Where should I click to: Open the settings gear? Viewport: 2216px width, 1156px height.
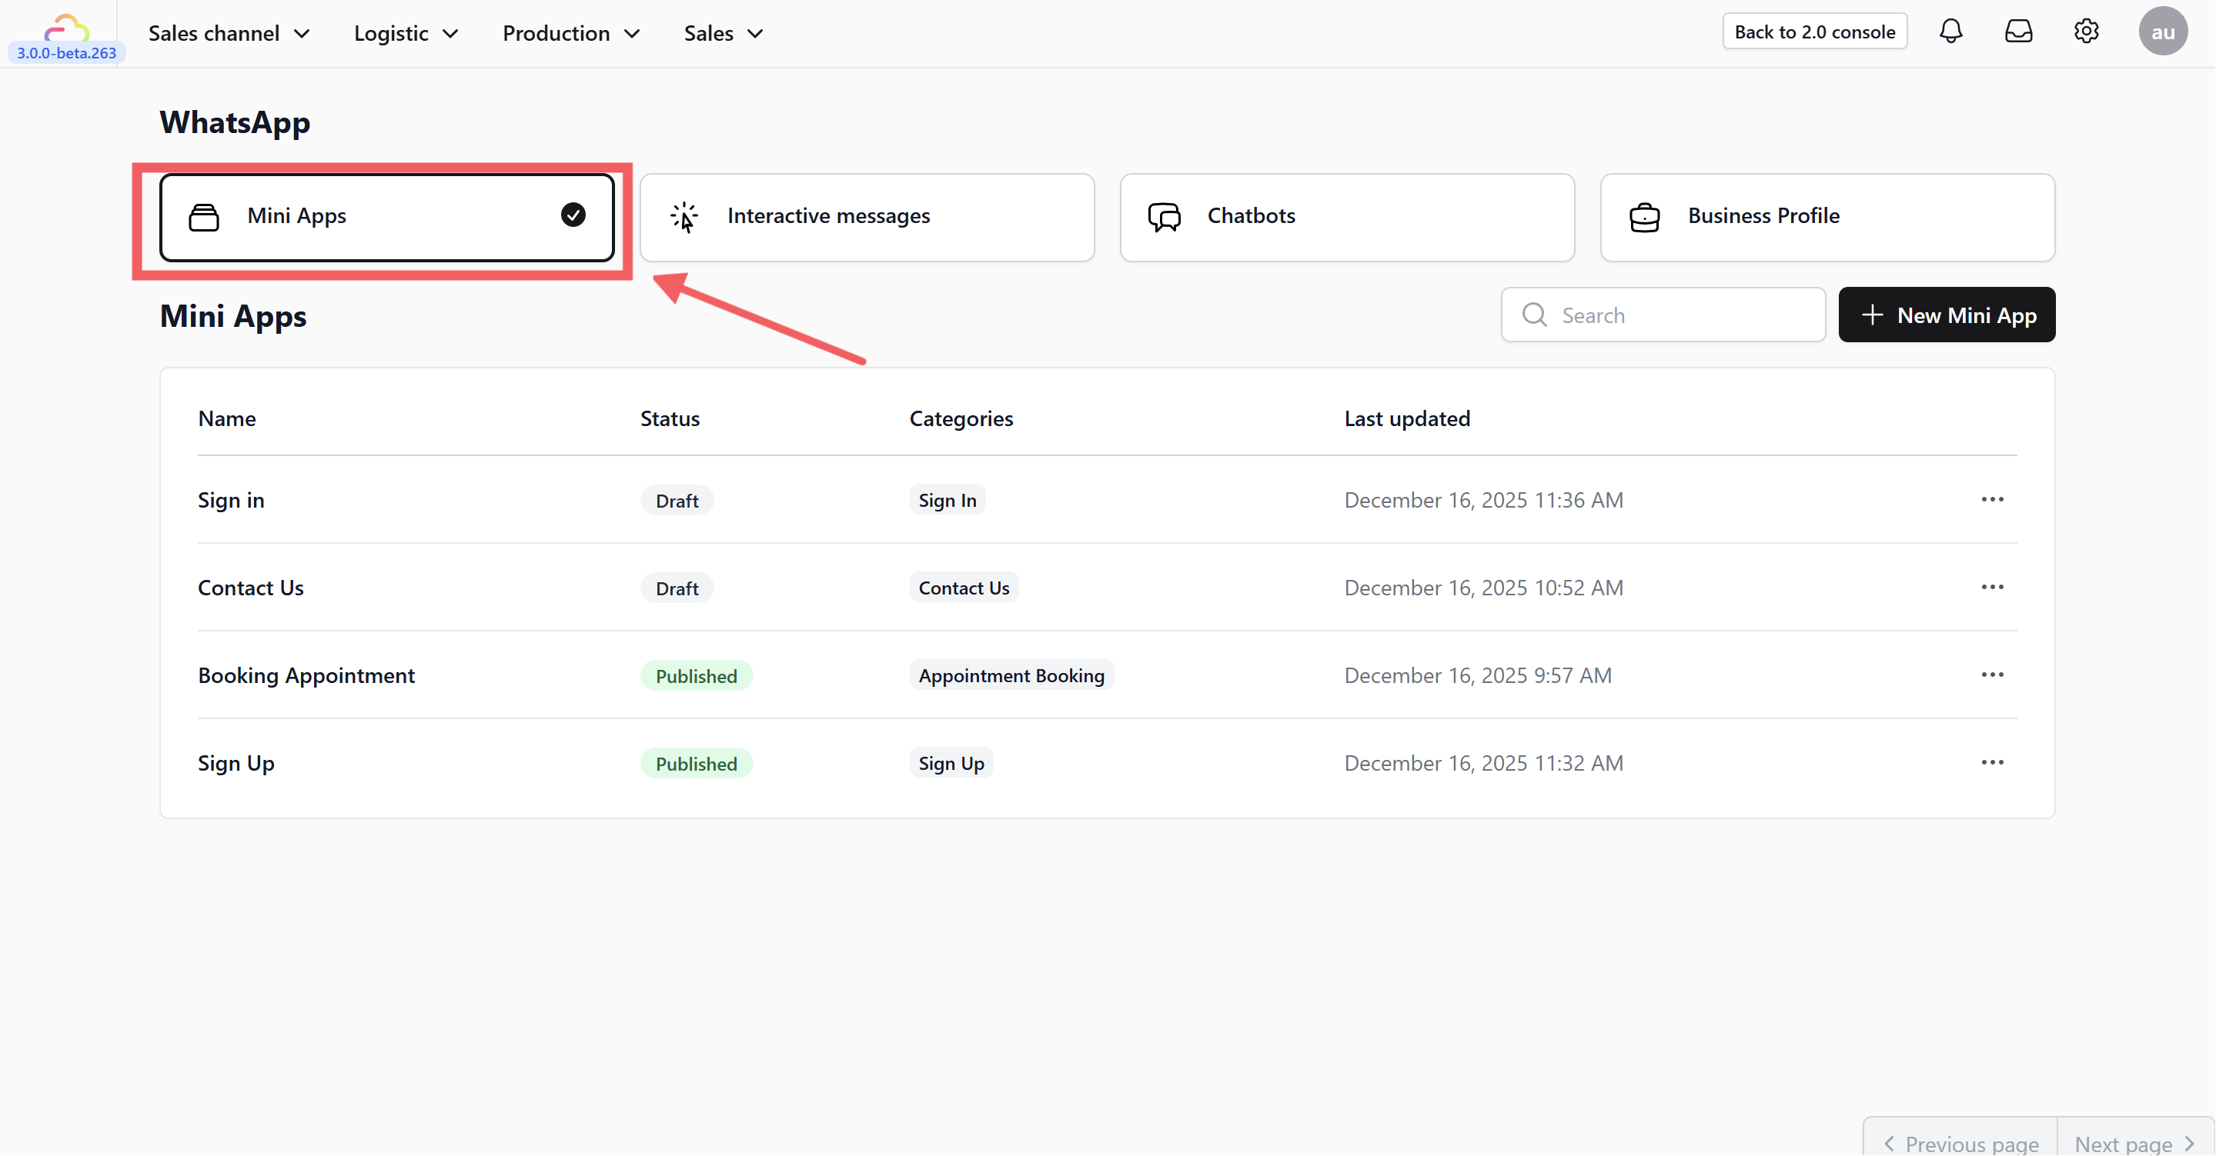click(x=2086, y=32)
